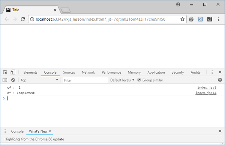Screen dimensions: 225x145
Task: Maximize the Chrome window
Action: point(205,5)
